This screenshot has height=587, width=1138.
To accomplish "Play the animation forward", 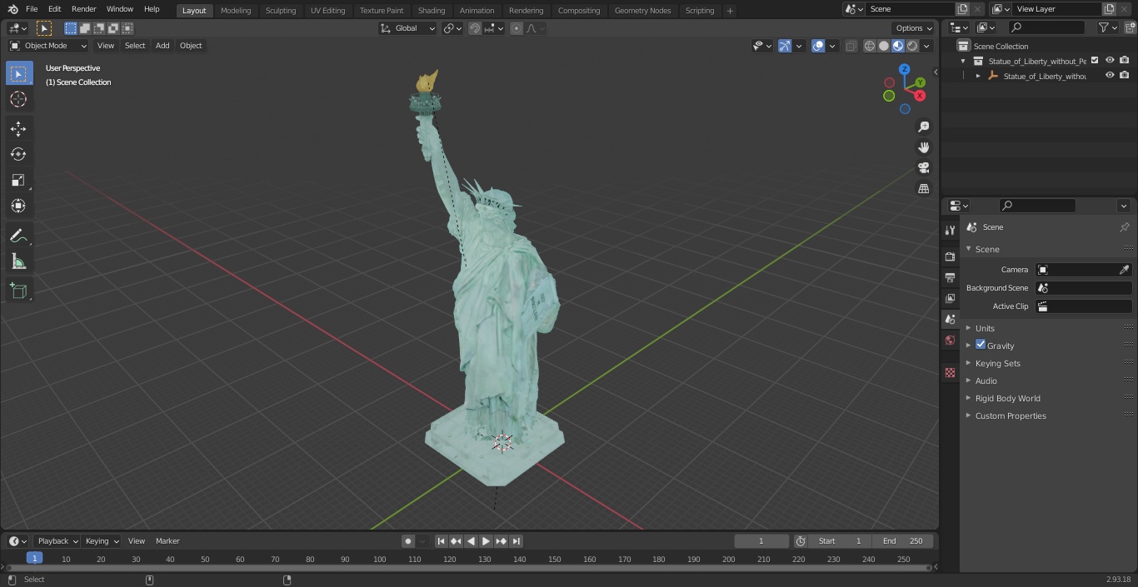I will pyautogui.click(x=487, y=541).
